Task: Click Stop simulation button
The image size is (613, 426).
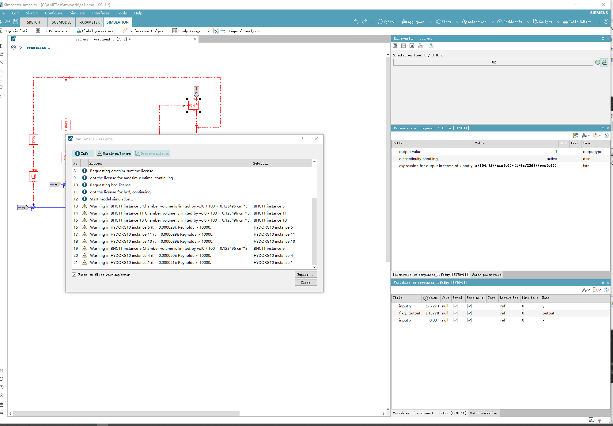Action: point(16,31)
